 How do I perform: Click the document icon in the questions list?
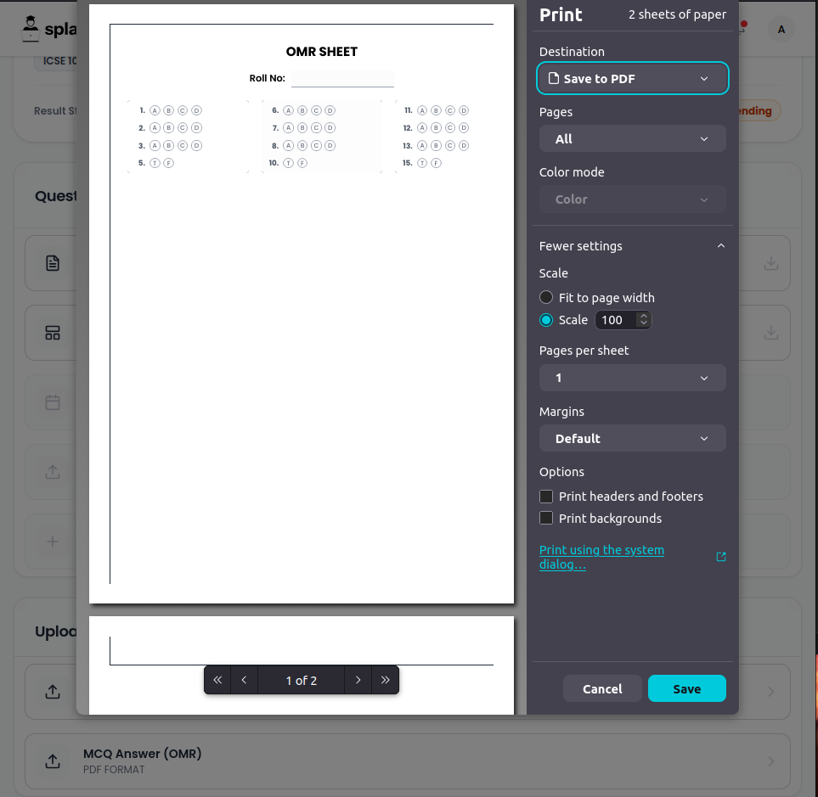coord(53,263)
